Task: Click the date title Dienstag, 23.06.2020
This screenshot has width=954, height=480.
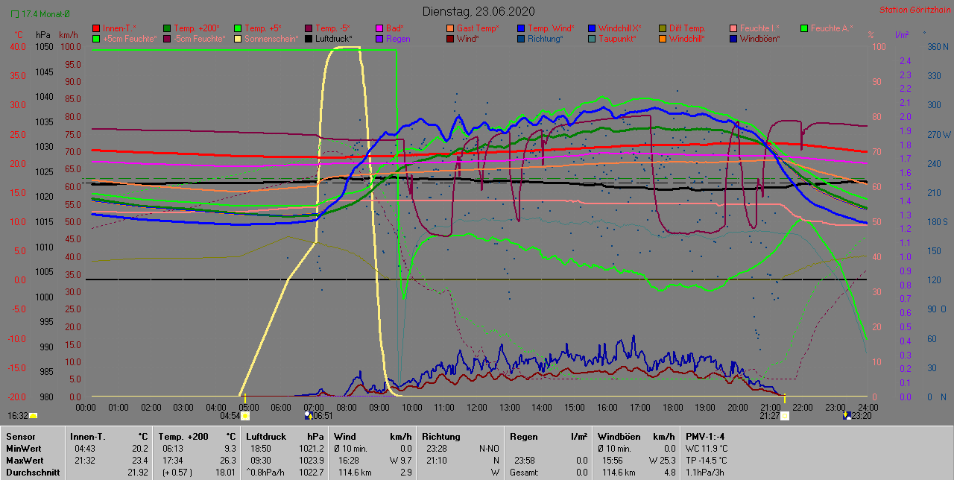Action: pos(477,11)
